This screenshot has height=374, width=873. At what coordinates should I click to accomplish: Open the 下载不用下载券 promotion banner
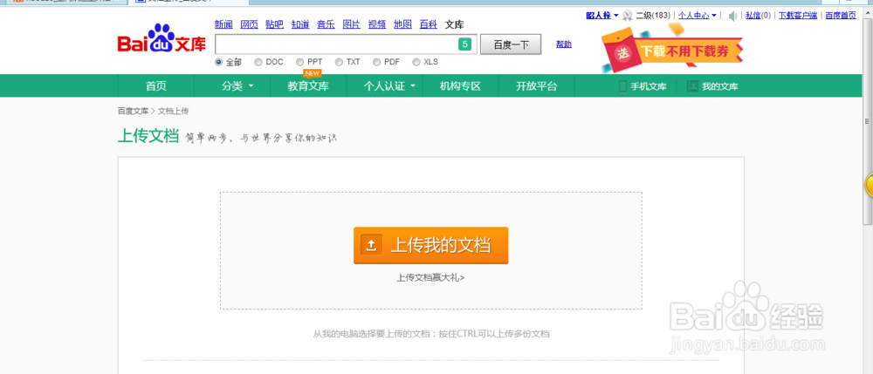(672, 49)
